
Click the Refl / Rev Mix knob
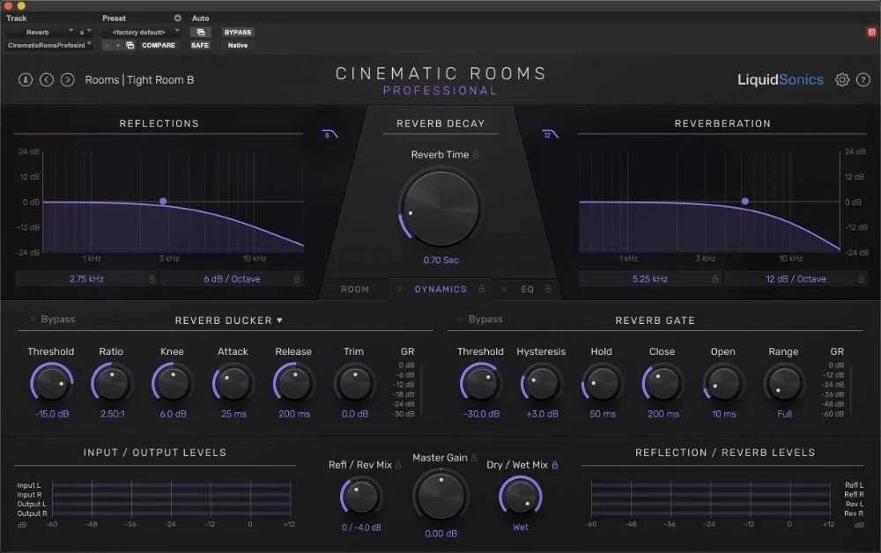point(360,497)
